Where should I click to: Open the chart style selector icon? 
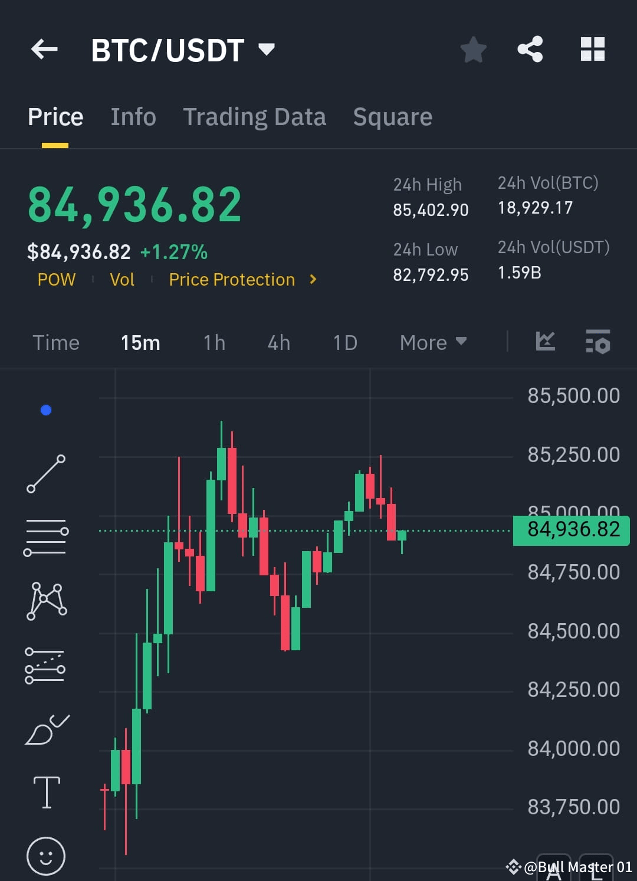[x=545, y=342]
